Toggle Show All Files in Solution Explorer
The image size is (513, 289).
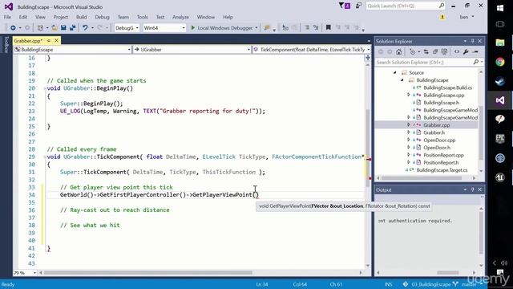(444, 51)
